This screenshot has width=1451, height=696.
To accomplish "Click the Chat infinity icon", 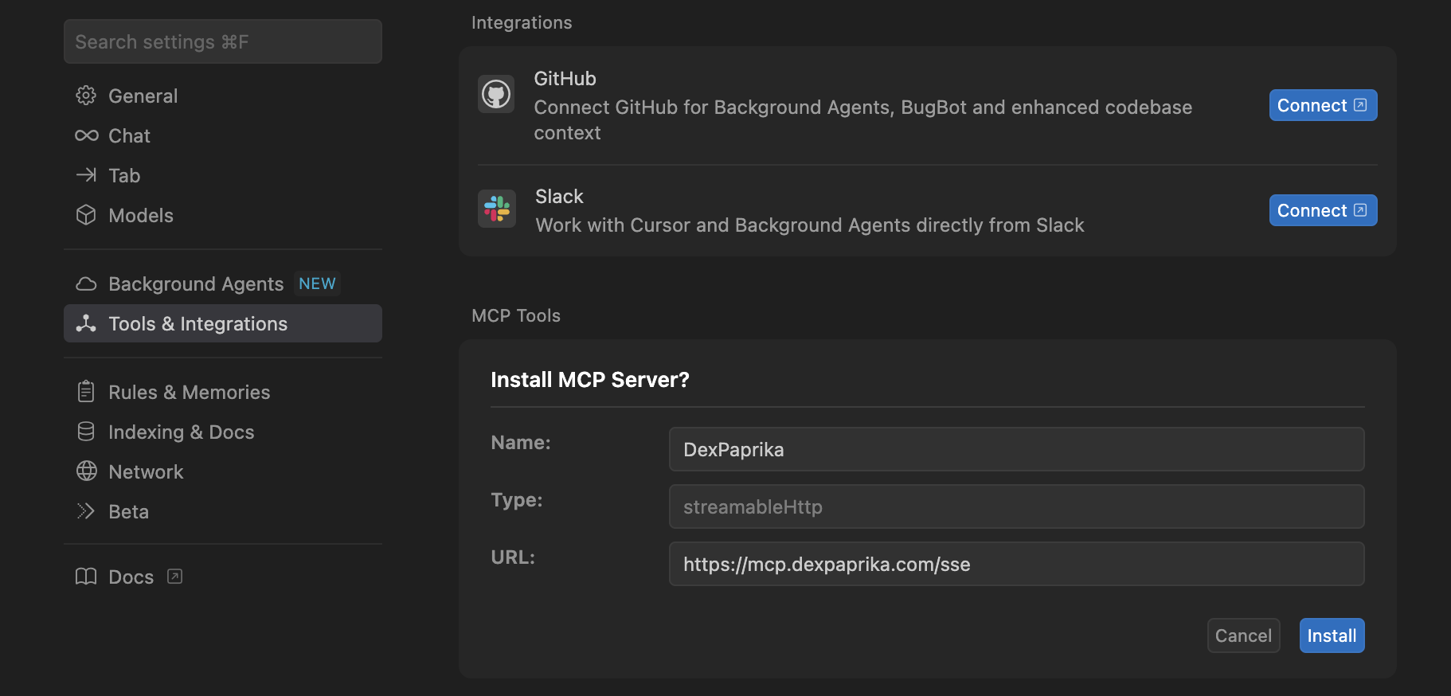I will [86, 135].
